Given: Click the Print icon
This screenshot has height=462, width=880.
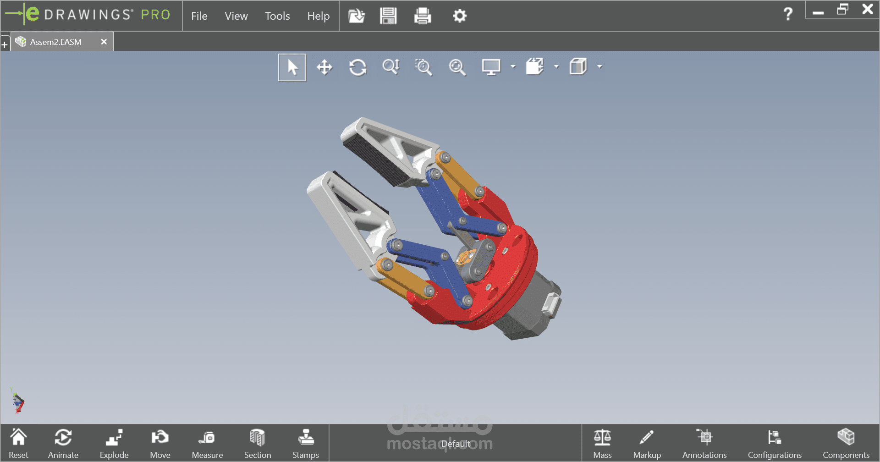Looking at the screenshot, I should click(x=422, y=16).
